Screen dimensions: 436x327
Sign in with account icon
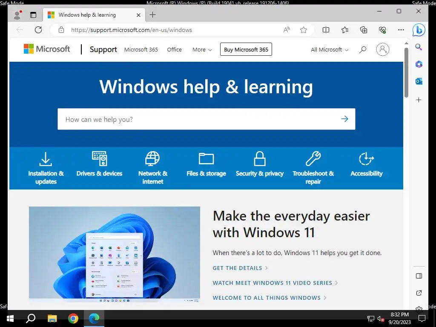383,49
